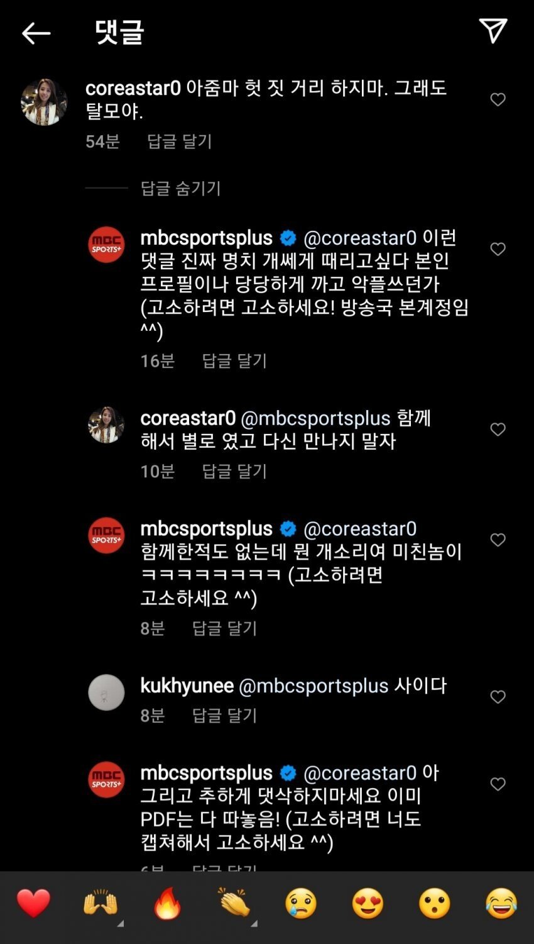Tap the @mbcsportsplus mention in kukhyunee's reply

[313, 686]
